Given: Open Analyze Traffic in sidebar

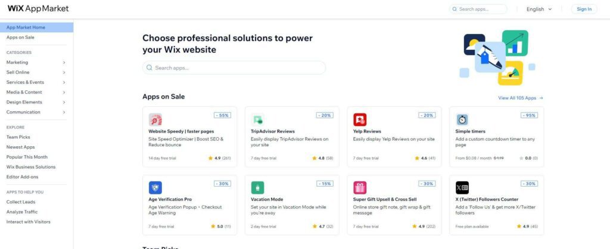Looking at the screenshot, I should (22, 212).
